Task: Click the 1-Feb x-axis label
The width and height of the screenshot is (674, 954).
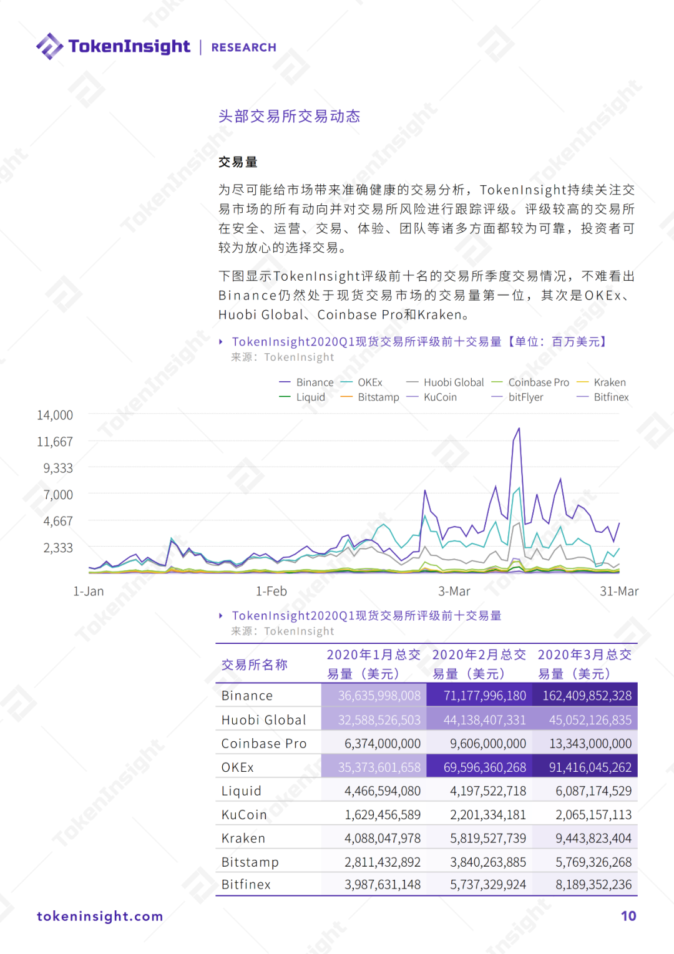Action: coord(271,591)
